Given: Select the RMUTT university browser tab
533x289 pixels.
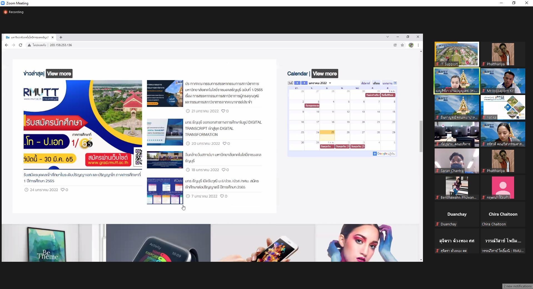Looking at the screenshot, I should click(x=29, y=37).
